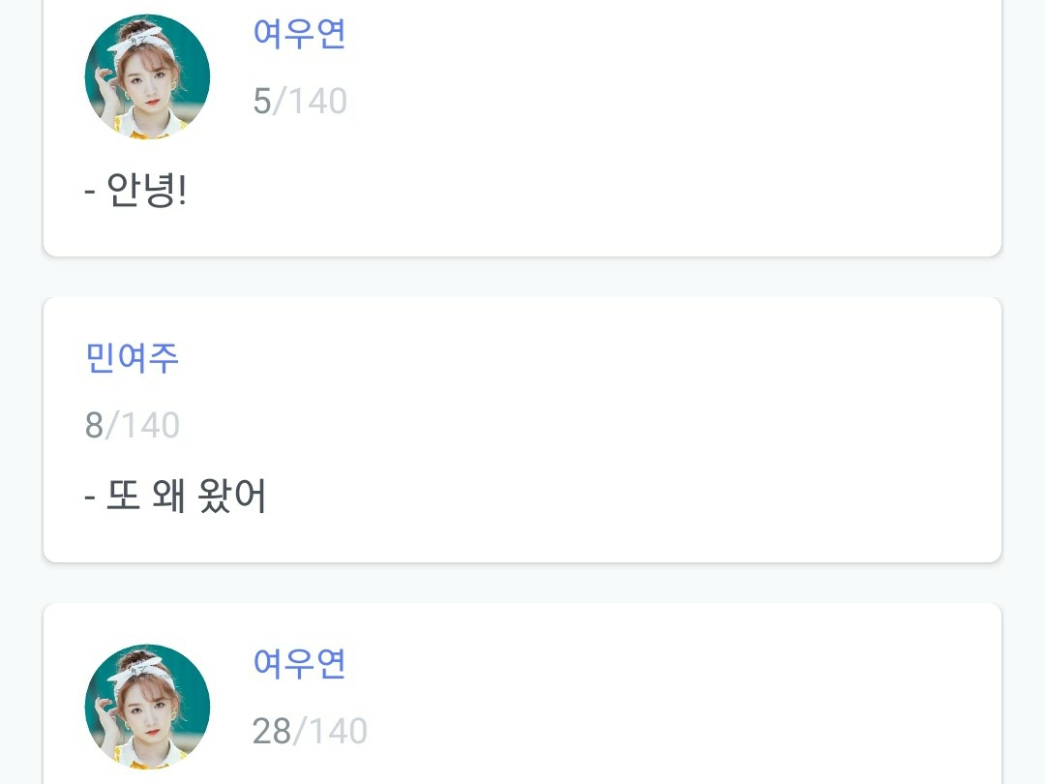Click the number 5 in the 5/140 counter
1045x784 pixels.
click(261, 102)
